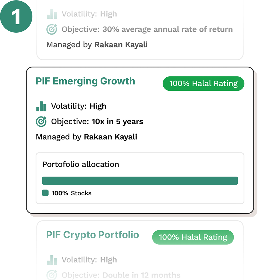Click the grayed volatility icon in the top card
This screenshot has height=280, width=280.
(x=52, y=14)
